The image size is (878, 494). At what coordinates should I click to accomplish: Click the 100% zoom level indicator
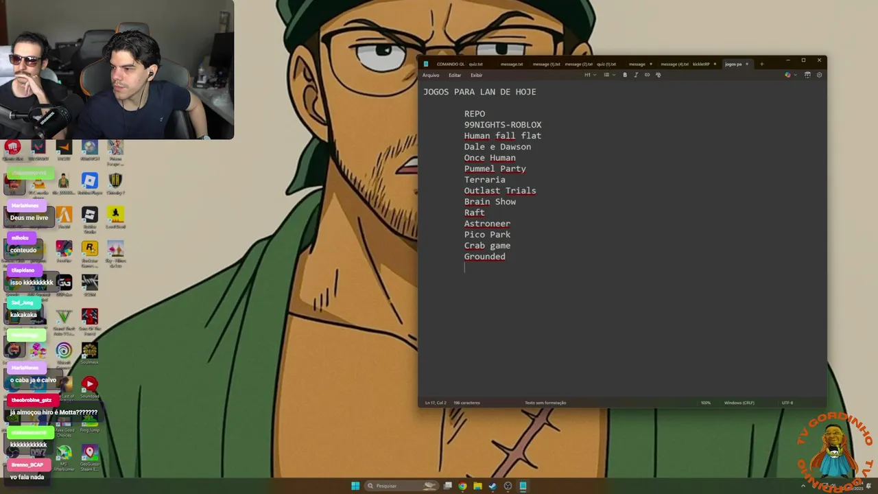[706, 403]
